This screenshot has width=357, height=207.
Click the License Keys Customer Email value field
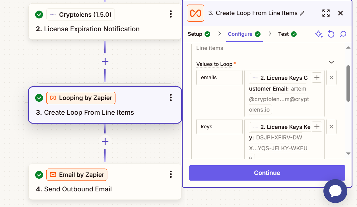(x=284, y=94)
